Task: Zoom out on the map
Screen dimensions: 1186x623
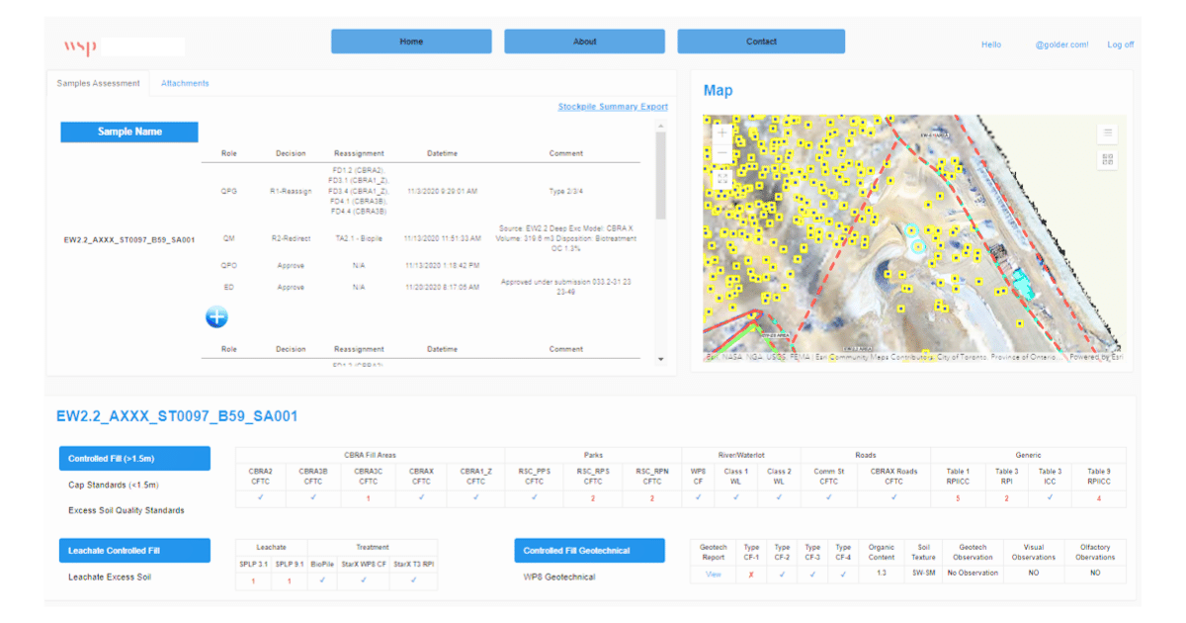Action: (721, 154)
